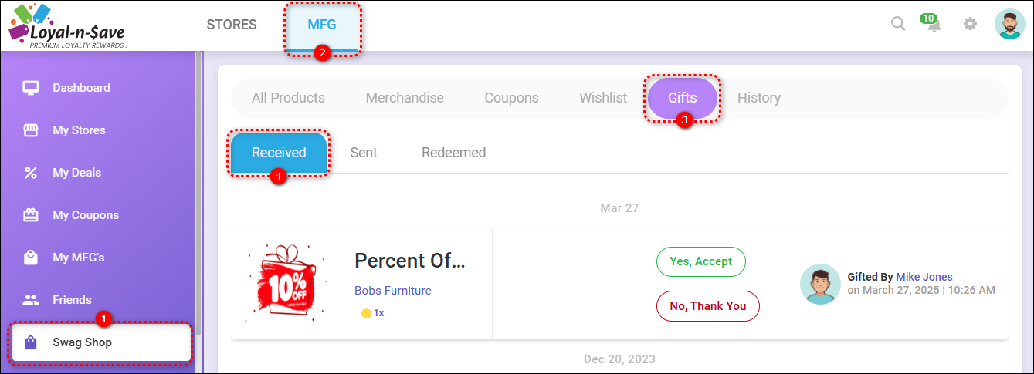Switch to the Sent gifts tab
The height and width of the screenshot is (374, 1034).
pyautogui.click(x=364, y=153)
